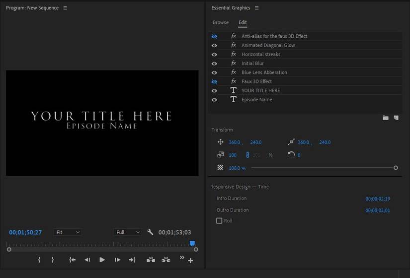This screenshot has width=410, height=278.
Task: Toggle the uniform scale link icon
Action: click(x=247, y=155)
